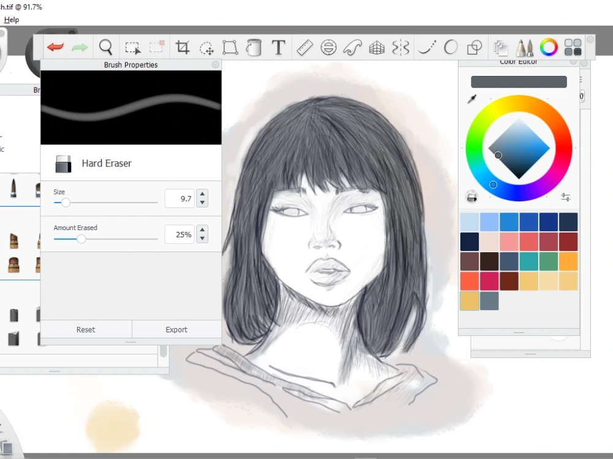
Task: Open the Color Wheel toolbar icon
Action: (x=549, y=48)
